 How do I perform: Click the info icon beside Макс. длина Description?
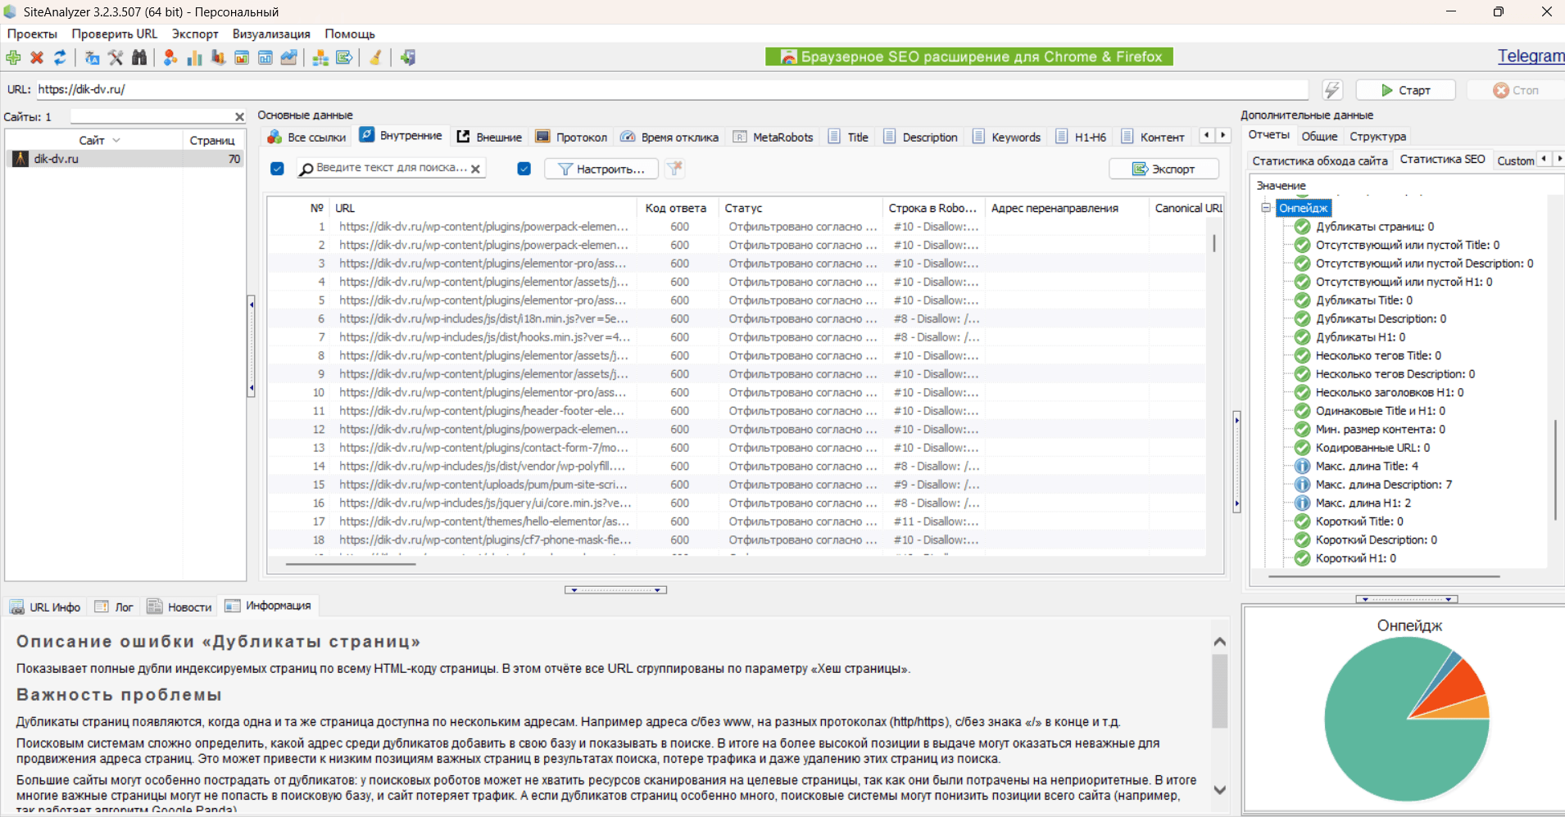coord(1302,485)
